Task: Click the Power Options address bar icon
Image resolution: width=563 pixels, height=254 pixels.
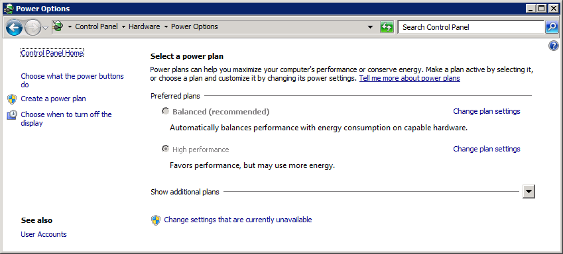Action: [x=58, y=26]
